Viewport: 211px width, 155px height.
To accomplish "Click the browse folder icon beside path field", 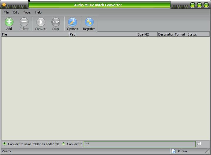I will (199, 144).
